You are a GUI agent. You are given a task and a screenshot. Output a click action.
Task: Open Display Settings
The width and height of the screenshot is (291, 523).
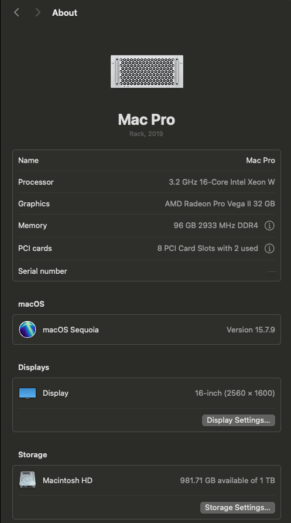tap(238, 420)
